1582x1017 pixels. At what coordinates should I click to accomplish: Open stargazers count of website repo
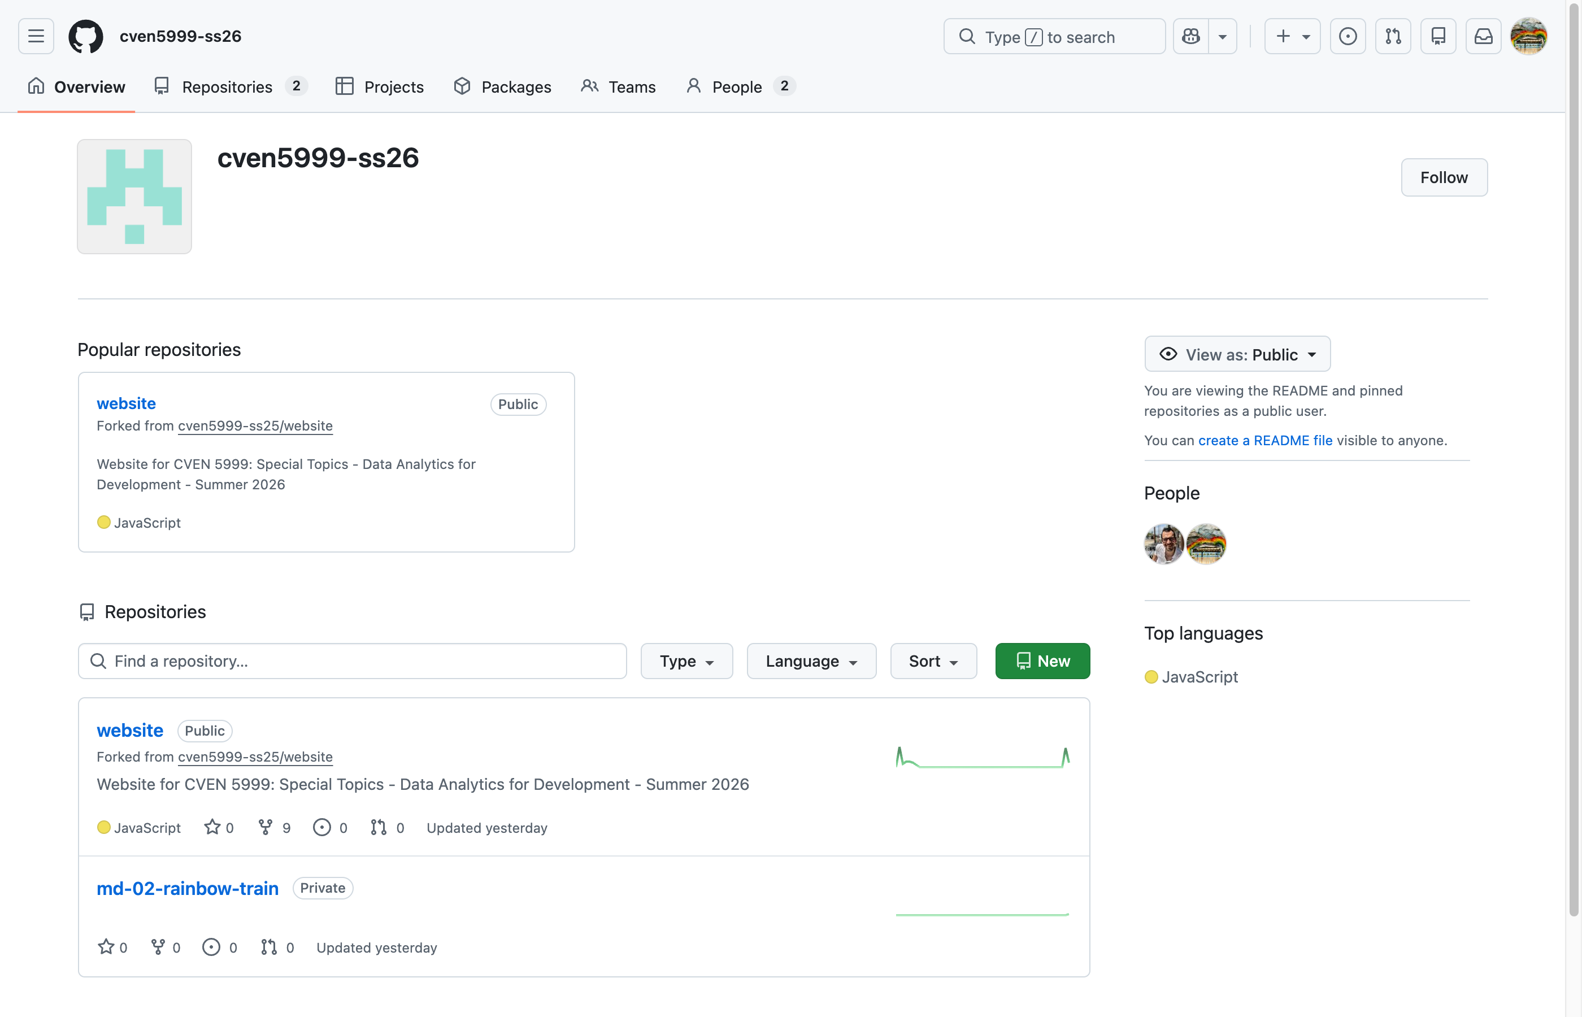219,828
